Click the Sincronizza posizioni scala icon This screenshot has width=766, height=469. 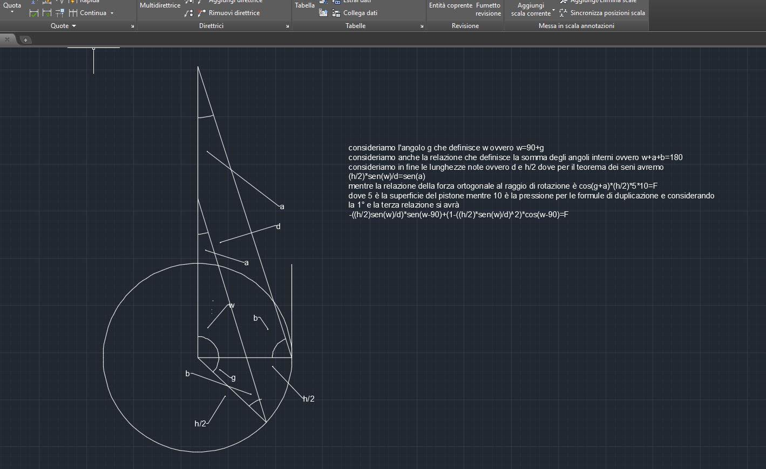coord(563,13)
